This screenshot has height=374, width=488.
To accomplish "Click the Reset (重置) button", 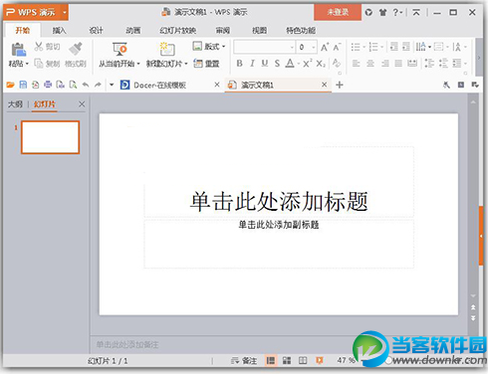I will 206,63.
